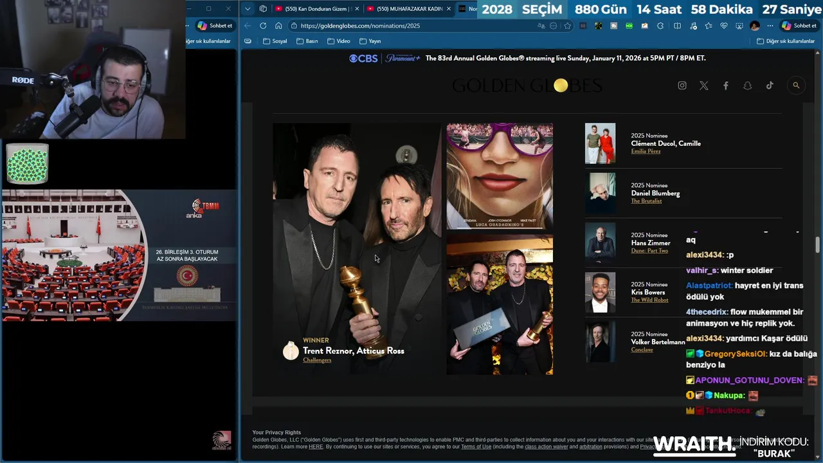Image resolution: width=823 pixels, height=463 pixels.
Task: Click the page vertical scrollbar thumb
Action: (818, 245)
